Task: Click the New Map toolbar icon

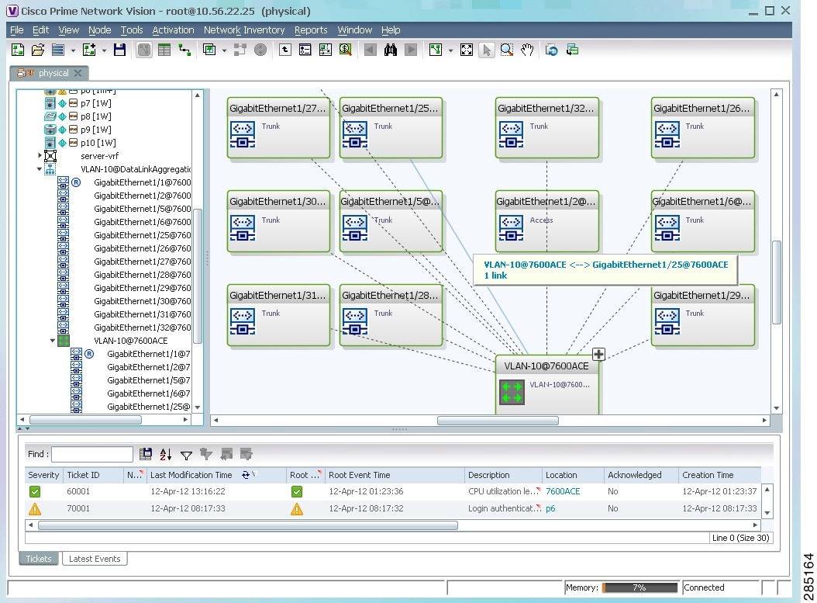Action: [x=18, y=50]
